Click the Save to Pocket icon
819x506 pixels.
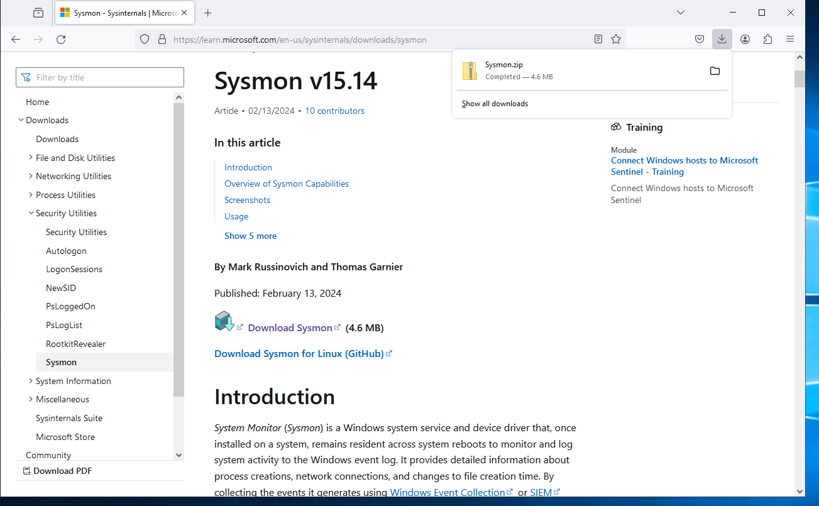[700, 39]
